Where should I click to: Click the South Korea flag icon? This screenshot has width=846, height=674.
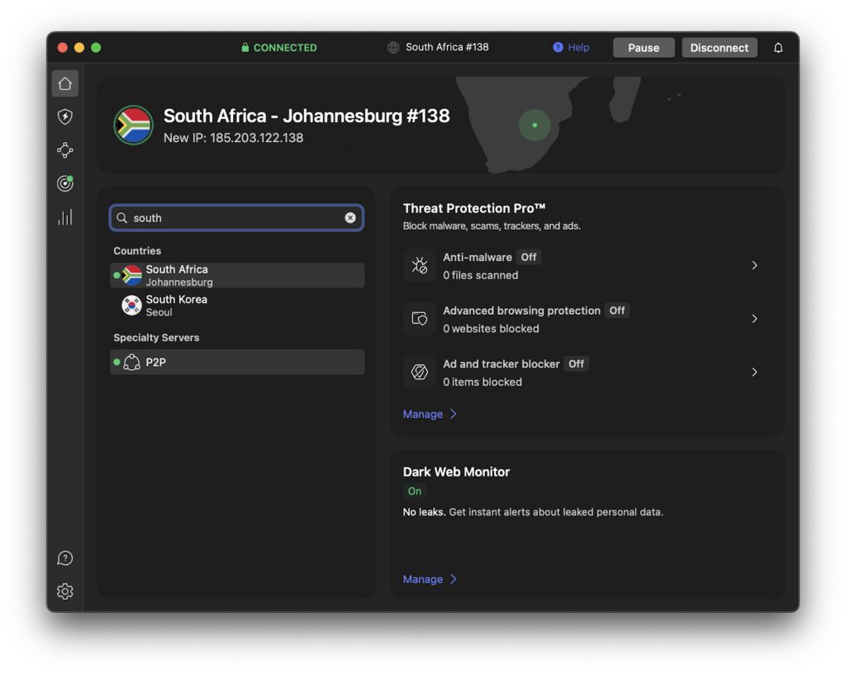coord(131,306)
